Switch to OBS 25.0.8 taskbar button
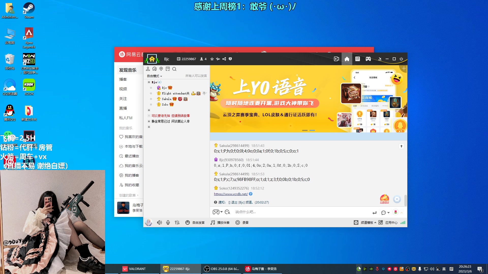 click(222, 269)
